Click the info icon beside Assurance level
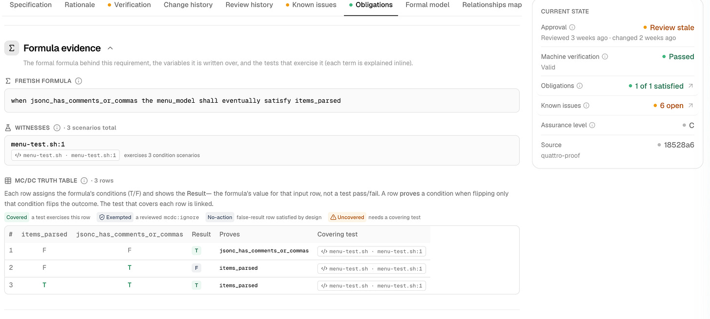The image size is (710, 319). (592, 125)
